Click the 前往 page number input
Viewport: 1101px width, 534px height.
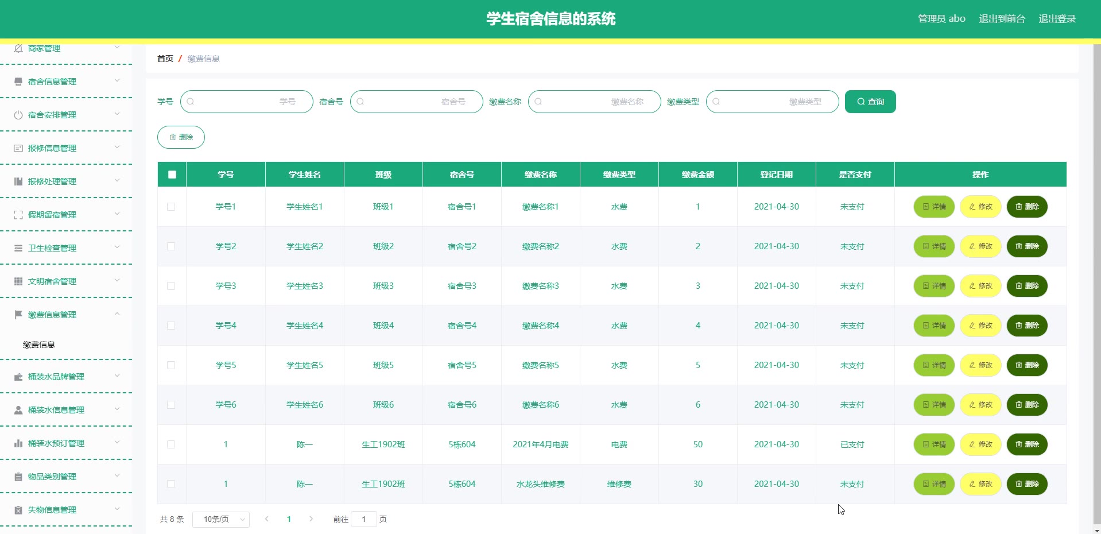pyautogui.click(x=364, y=519)
